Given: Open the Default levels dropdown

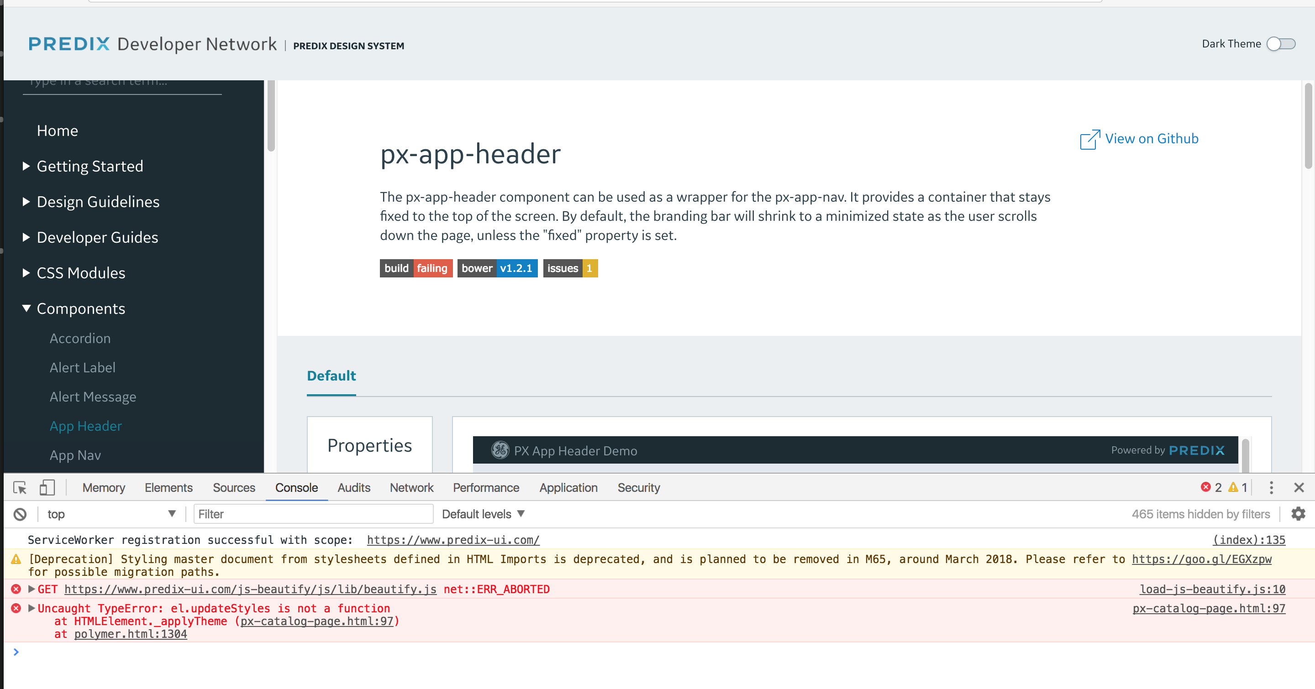Looking at the screenshot, I should point(484,514).
